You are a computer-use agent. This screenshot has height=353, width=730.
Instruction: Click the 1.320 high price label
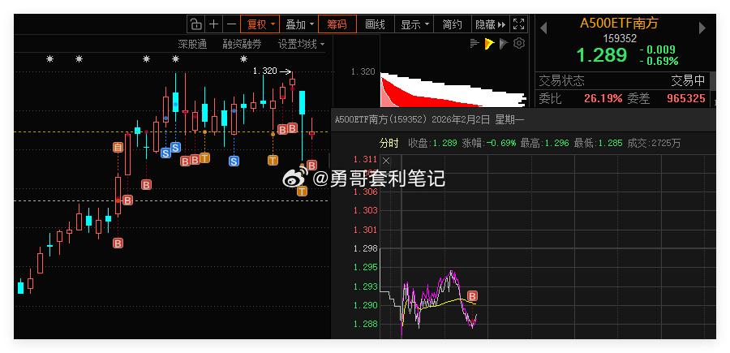264,71
